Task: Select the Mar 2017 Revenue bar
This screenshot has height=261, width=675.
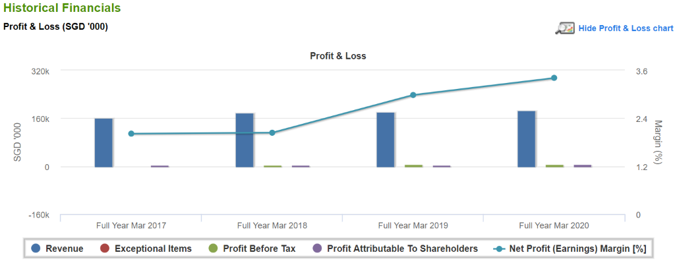Action: [x=103, y=142]
